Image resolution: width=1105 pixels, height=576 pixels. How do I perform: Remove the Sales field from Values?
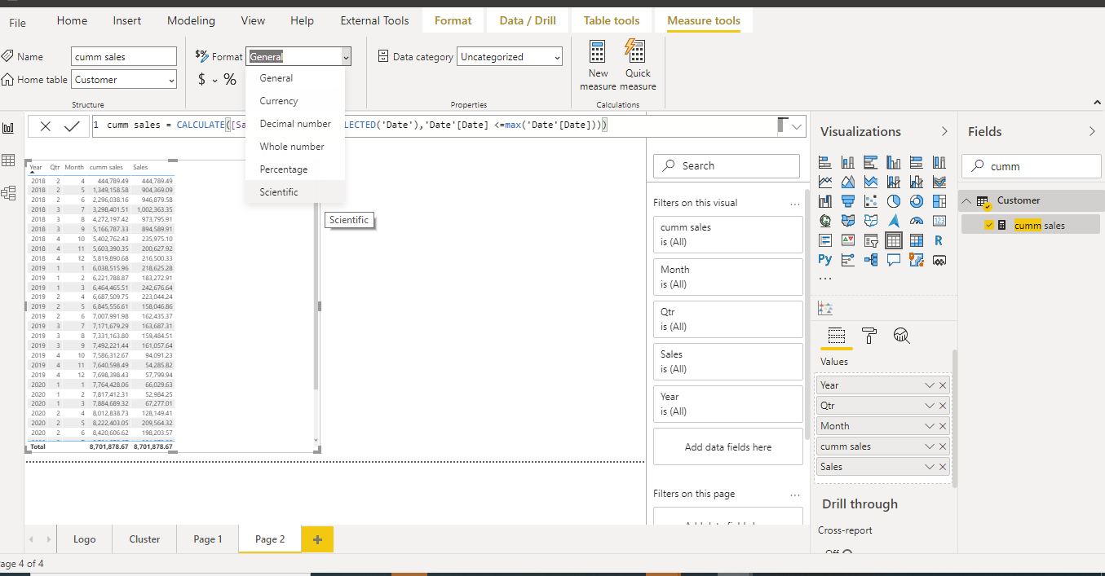click(x=943, y=467)
